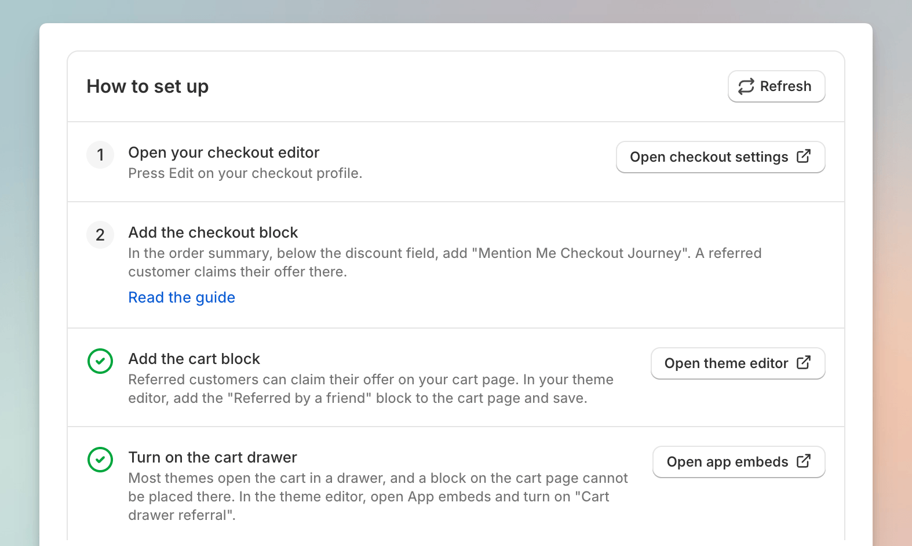Follow the Read the guide link

point(182,297)
